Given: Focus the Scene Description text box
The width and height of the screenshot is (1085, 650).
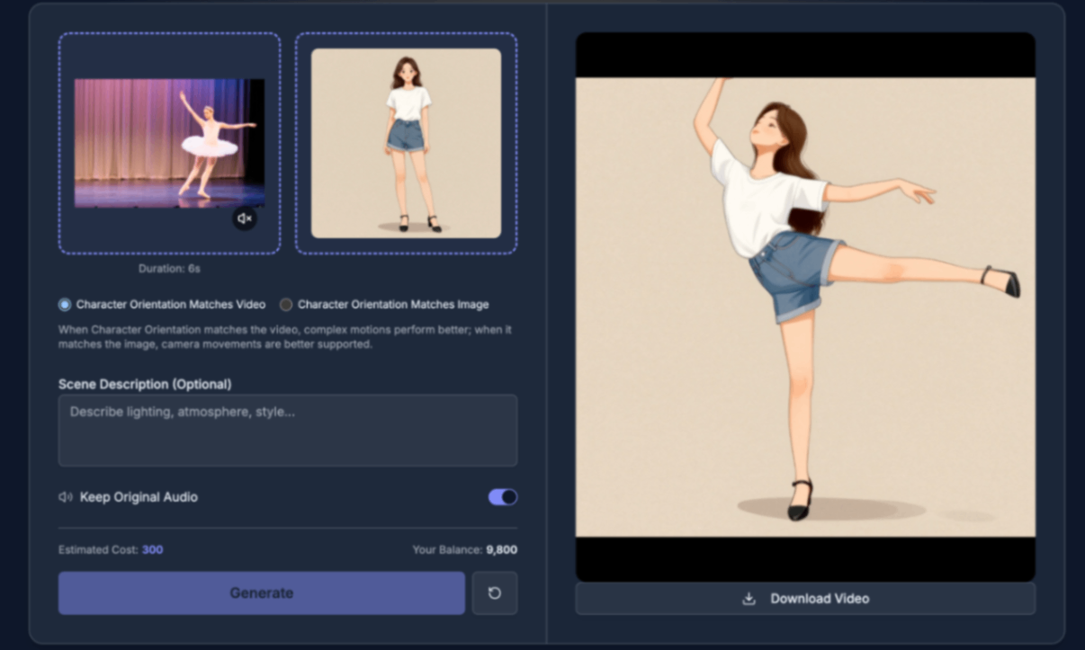Looking at the screenshot, I should (x=287, y=430).
